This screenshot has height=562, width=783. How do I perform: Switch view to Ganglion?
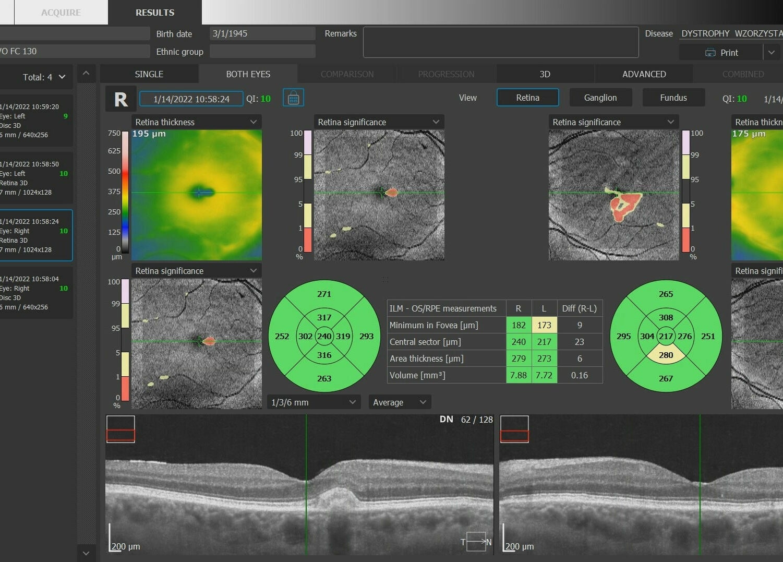click(x=600, y=98)
